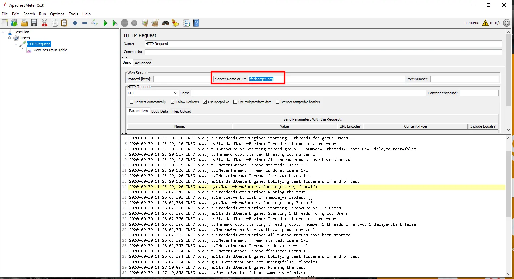Switch to the Advanced tab
This screenshot has width=514, height=279.
coord(143,63)
